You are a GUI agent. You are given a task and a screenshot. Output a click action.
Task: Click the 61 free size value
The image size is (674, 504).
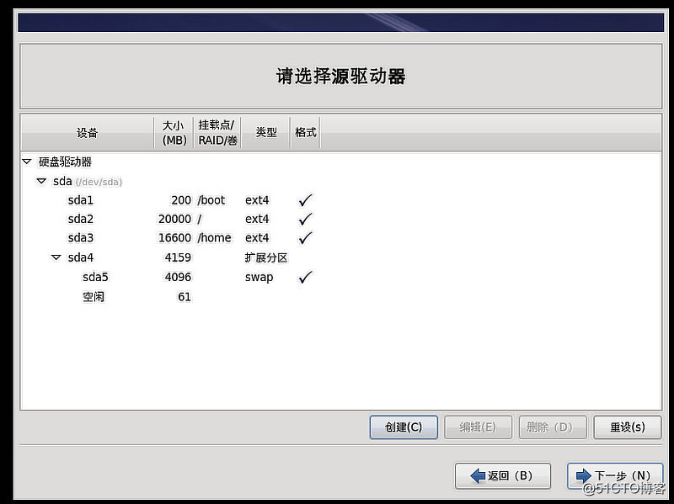[x=185, y=297]
